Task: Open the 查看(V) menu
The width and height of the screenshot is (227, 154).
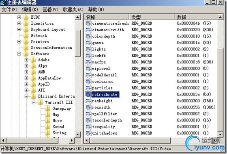Action: point(50,10)
